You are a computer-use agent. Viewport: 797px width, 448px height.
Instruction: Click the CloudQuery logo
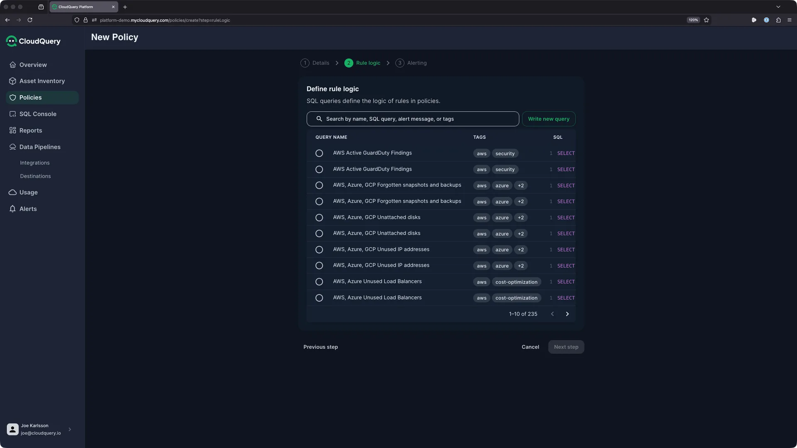[x=33, y=41]
